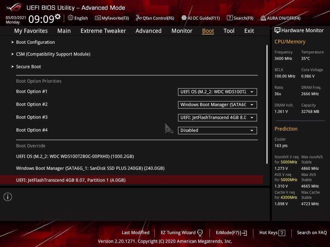The height and width of the screenshot is (247, 330).
Task: Expand the Boot Configuration submenu
Action: point(35,42)
